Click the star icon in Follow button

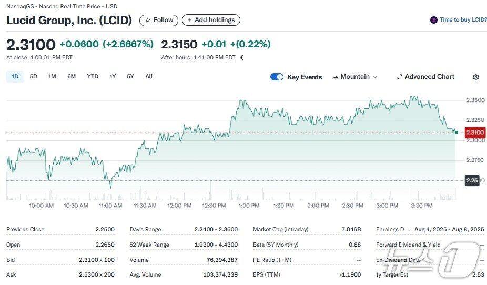coord(147,20)
